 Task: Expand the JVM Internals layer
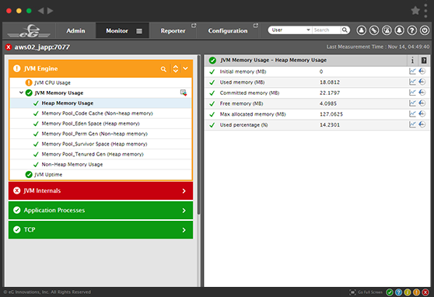point(101,190)
